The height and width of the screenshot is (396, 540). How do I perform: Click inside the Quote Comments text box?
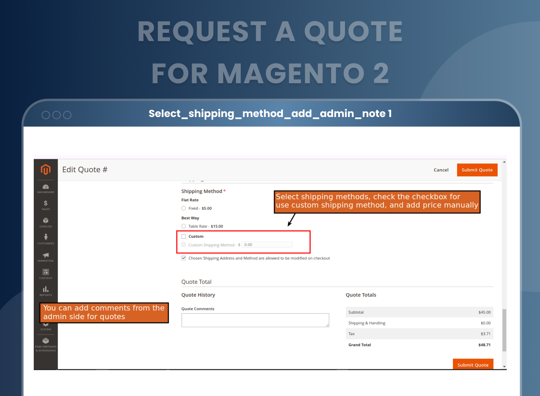click(255, 320)
